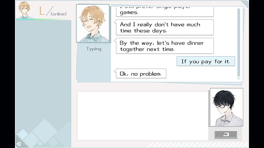The image size is (264, 148).
Task: Click the chat scrollbar thumb at the bottom
Action: tap(238, 77)
